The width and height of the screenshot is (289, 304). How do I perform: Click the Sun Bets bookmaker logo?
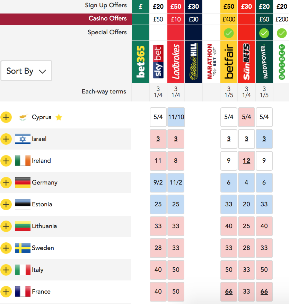pyautogui.click(x=246, y=62)
